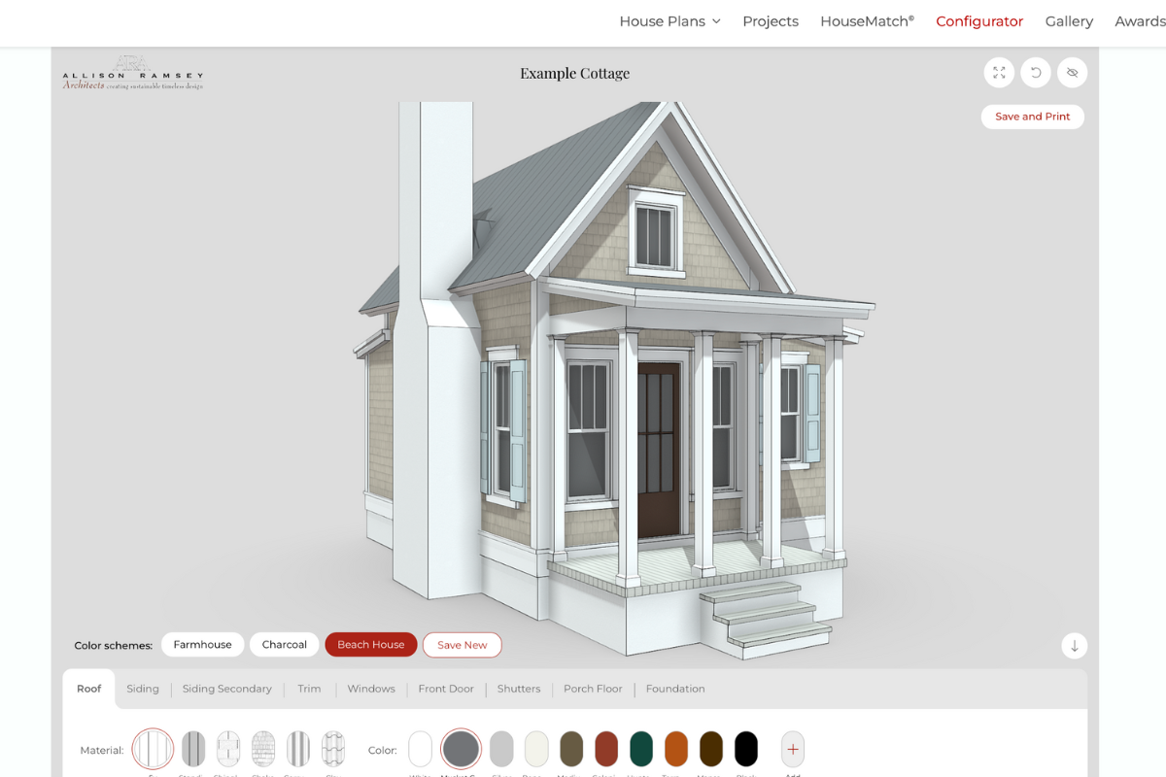Add a custom color with plus button

[793, 749]
